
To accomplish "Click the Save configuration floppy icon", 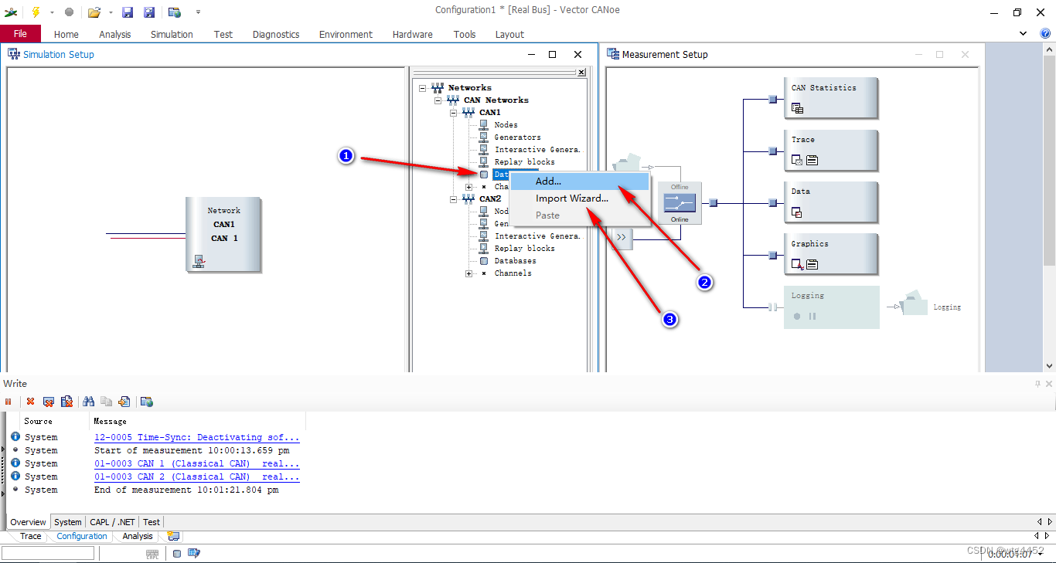I will tap(128, 12).
